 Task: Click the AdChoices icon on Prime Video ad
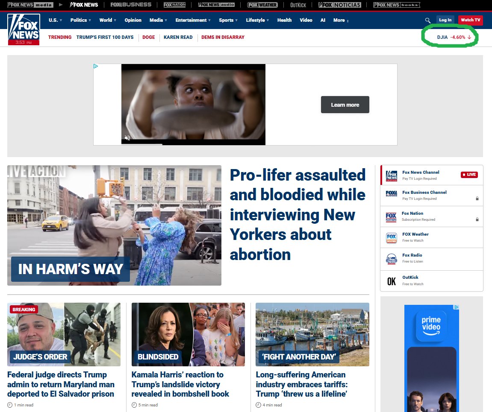pyautogui.click(x=457, y=307)
